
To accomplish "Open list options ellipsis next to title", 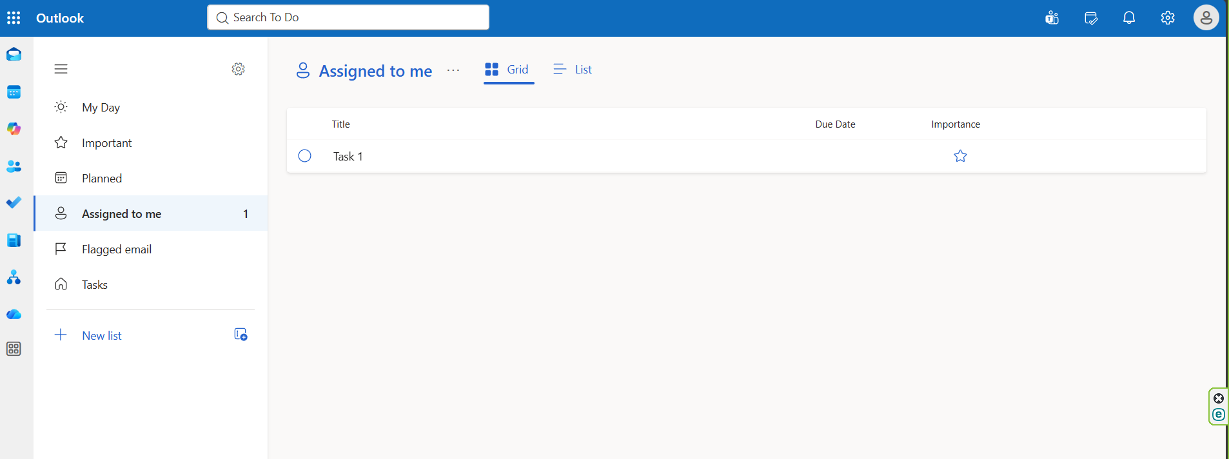I will pyautogui.click(x=453, y=70).
